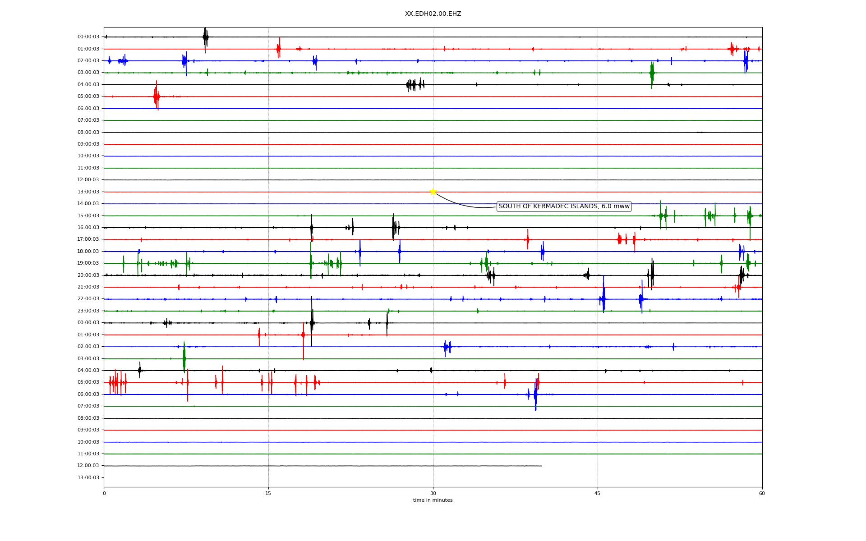This screenshot has height=541, width=866.
Task: Click the 'time in minutes' axis label
Action: tap(433, 500)
